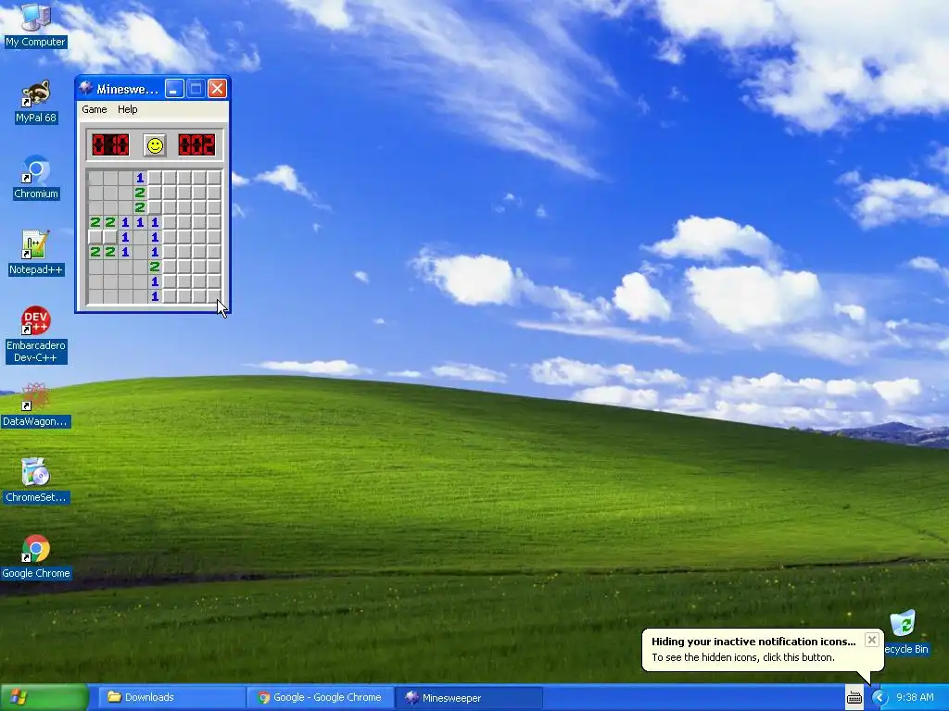The height and width of the screenshot is (711, 949).
Task: Select the Chromium desktop shortcut
Action: 36,177
